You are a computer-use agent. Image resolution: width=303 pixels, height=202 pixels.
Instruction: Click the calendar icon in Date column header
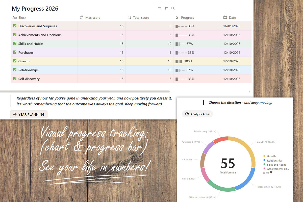(x=225, y=17)
